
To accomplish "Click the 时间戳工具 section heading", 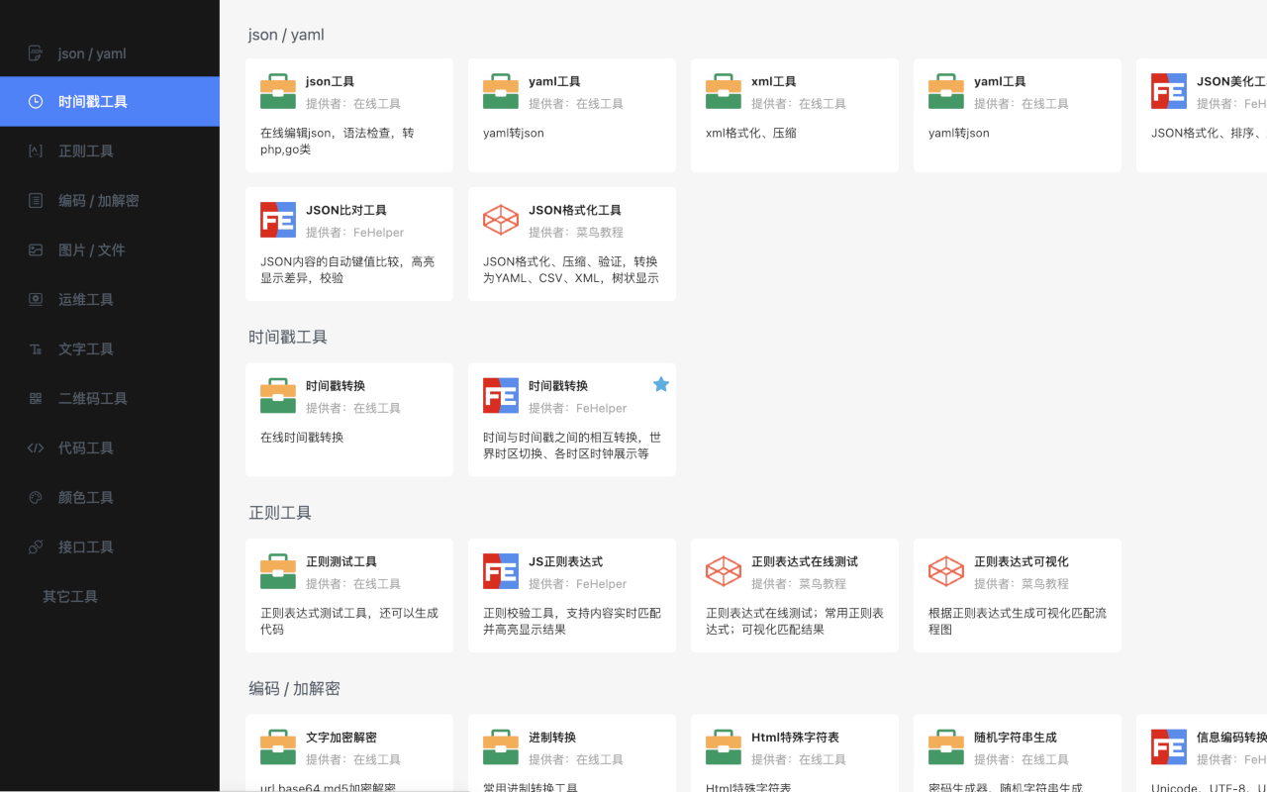I will coord(288,337).
